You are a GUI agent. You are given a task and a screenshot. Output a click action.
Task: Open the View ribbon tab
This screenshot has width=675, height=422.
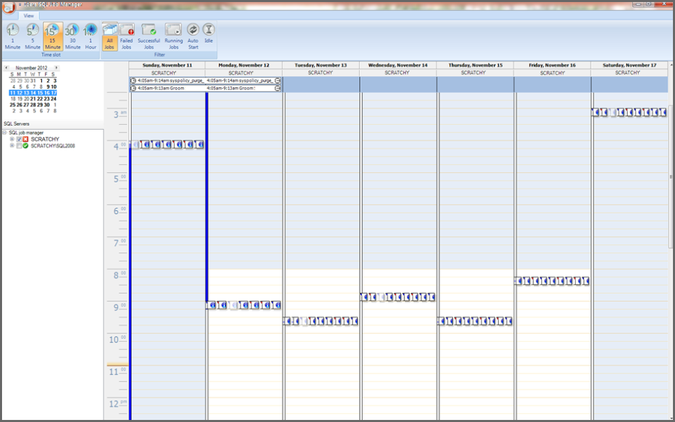point(28,15)
